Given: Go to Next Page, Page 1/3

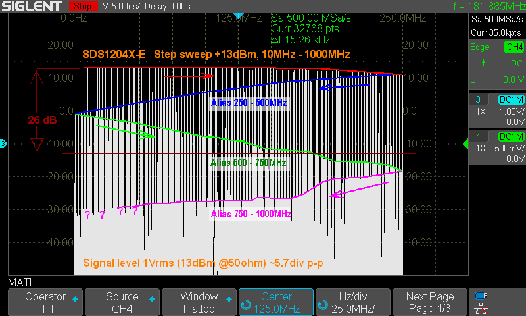Looking at the screenshot, I should [x=430, y=302].
